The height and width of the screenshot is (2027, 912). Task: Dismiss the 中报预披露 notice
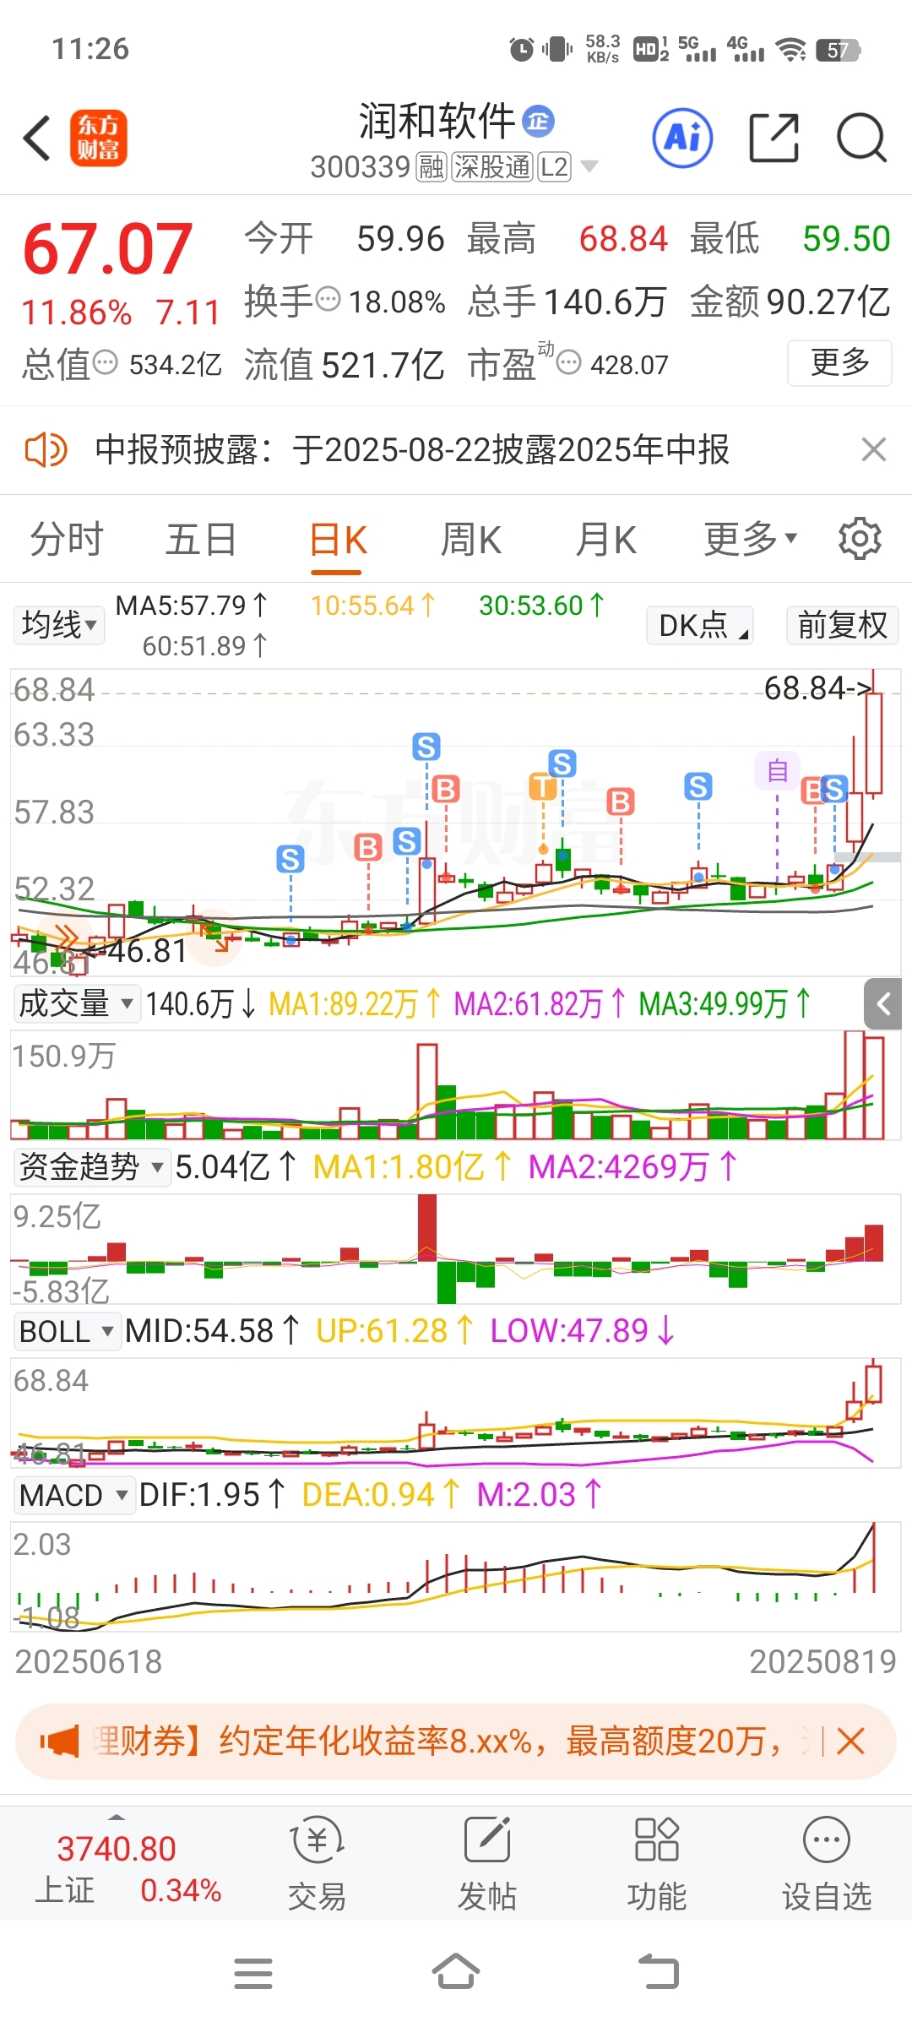[874, 449]
